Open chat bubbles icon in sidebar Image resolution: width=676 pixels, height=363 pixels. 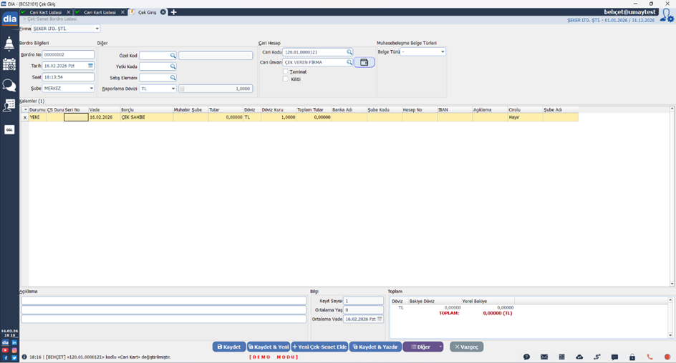(9, 85)
